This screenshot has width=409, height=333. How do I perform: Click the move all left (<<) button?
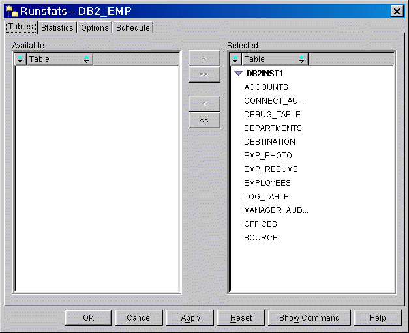204,120
